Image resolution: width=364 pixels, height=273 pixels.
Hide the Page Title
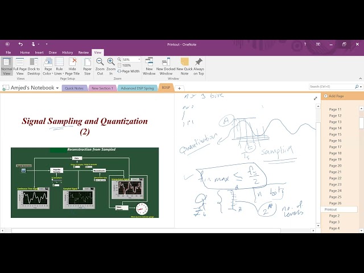point(72,67)
